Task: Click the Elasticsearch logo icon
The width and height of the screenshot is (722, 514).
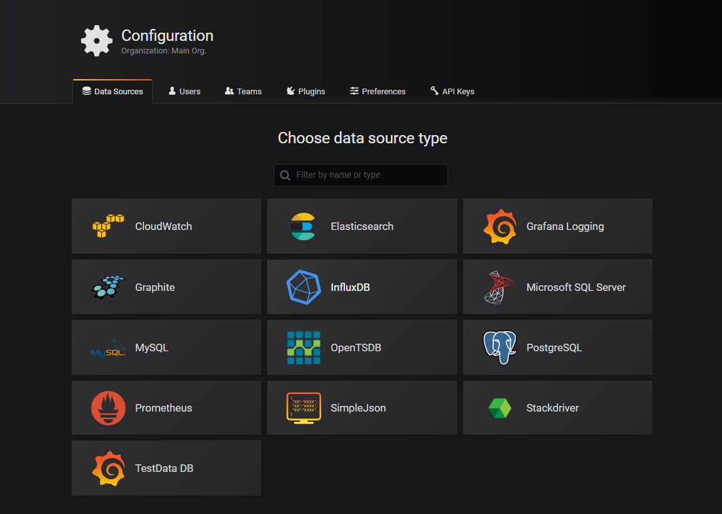Action: [302, 226]
